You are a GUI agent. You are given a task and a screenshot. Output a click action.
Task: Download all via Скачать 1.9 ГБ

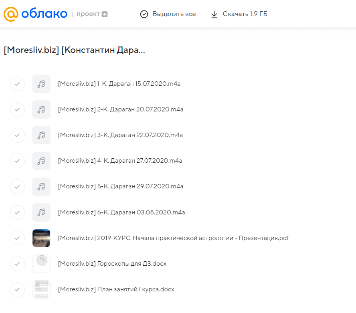pos(239,14)
